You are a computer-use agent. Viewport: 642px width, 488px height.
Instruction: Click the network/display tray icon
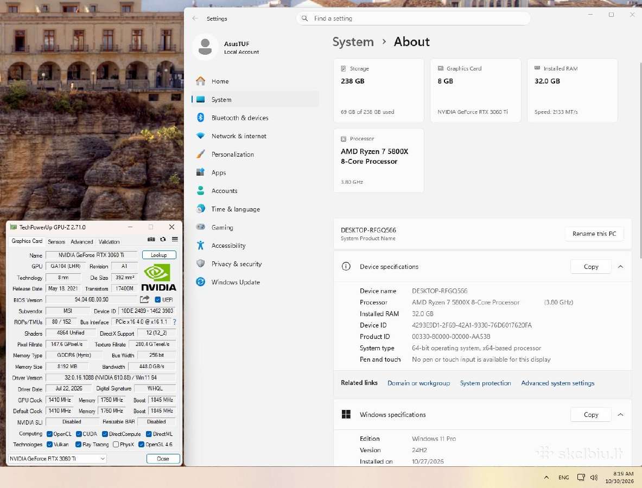pyautogui.click(x=581, y=477)
